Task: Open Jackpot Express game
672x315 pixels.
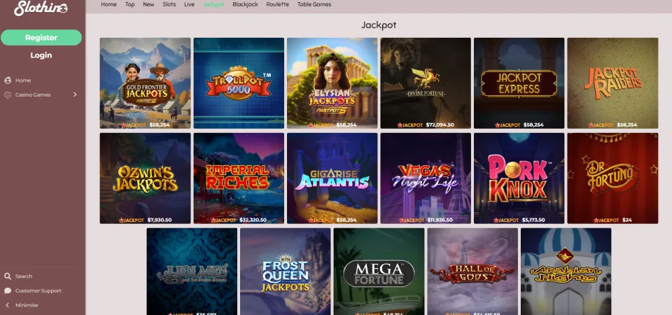Action: [x=519, y=83]
